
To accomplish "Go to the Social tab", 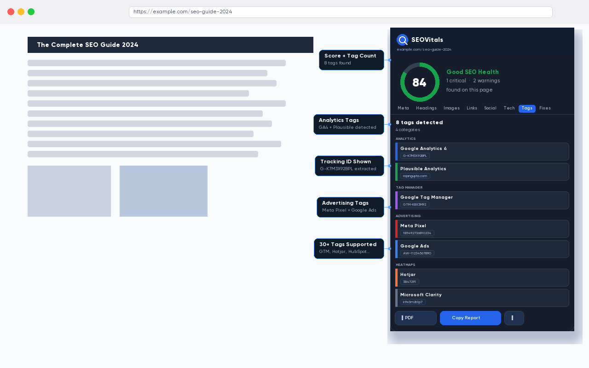I will (x=491, y=109).
